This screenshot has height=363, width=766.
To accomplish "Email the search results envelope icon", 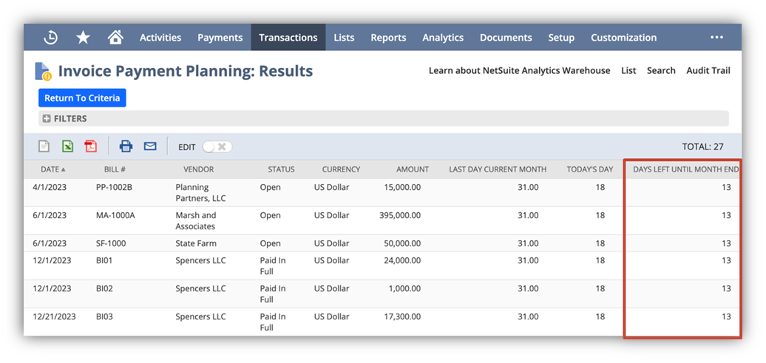I will point(150,146).
